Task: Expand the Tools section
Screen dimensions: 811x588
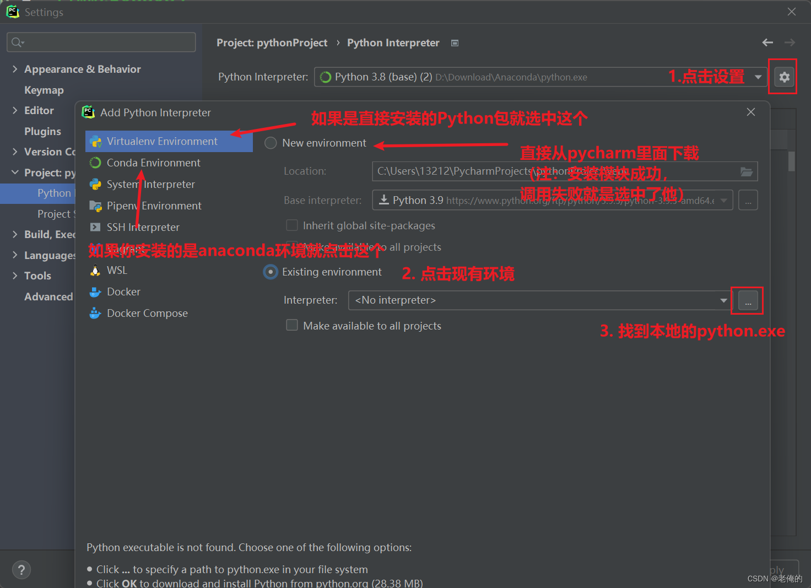Action: pyautogui.click(x=15, y=276)
